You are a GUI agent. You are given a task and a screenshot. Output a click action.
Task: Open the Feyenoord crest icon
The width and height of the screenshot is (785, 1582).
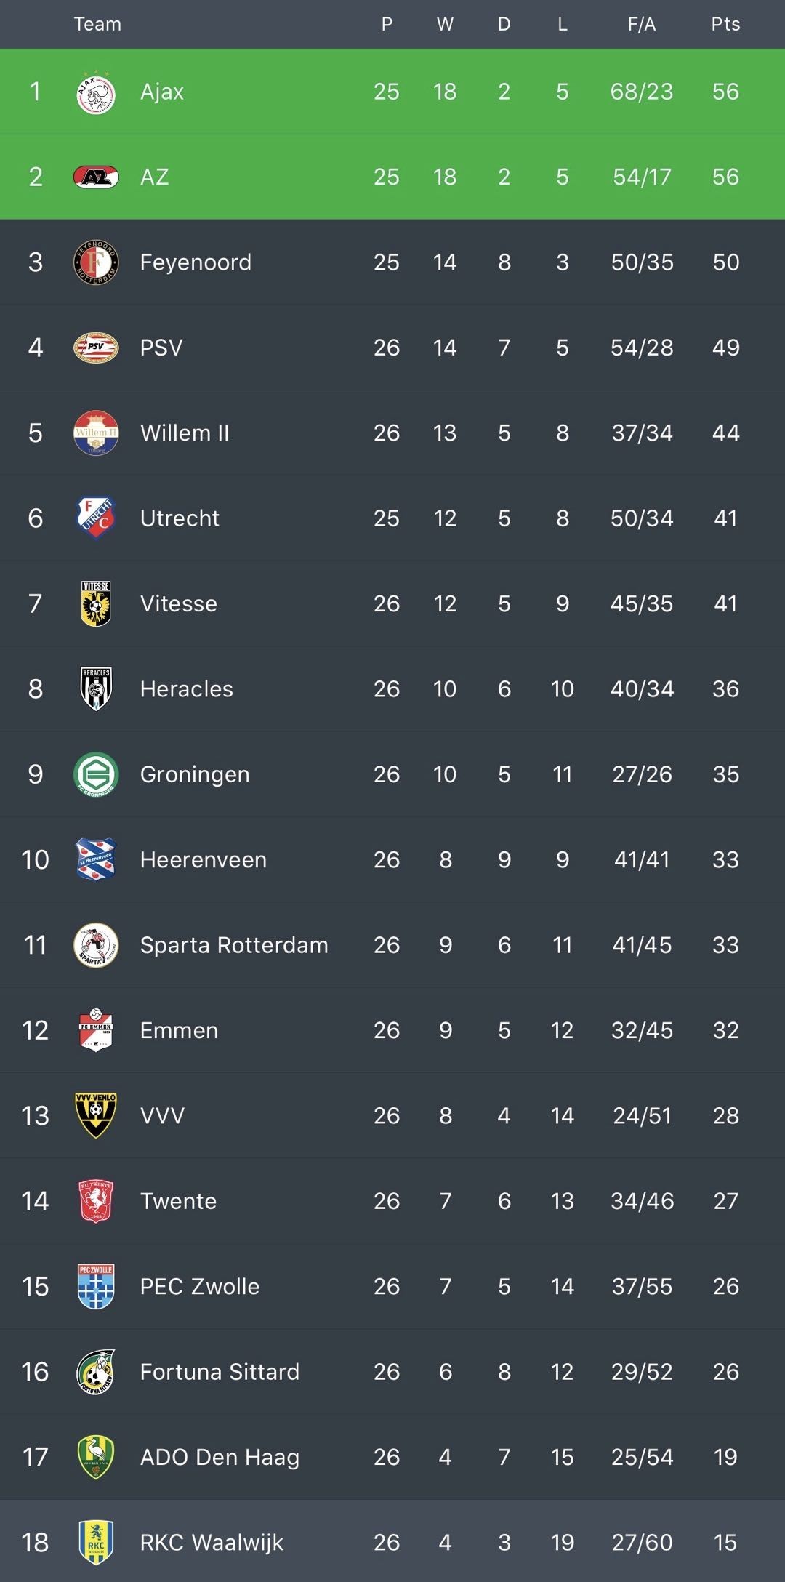click(96, 262)
